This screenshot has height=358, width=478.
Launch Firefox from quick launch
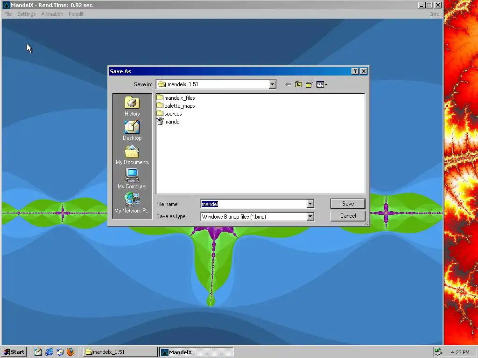(x=70, y=352)
